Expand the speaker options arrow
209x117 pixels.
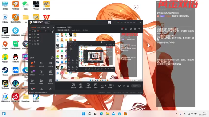tap(113, 85)
